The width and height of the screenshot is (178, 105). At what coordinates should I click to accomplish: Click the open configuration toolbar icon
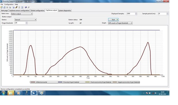click(x=4, y=7)
